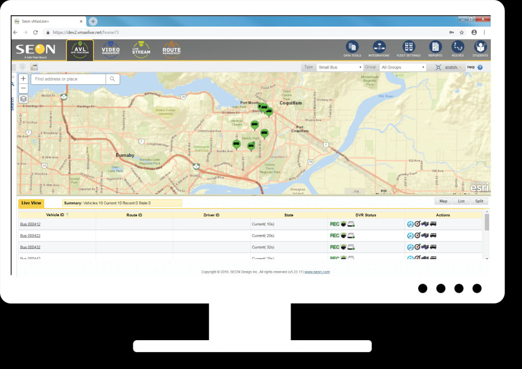Expand the All Groups dropdown
The height and width of the screenshot is (369, 522).
pyautogui.click(x=403, y=67)
